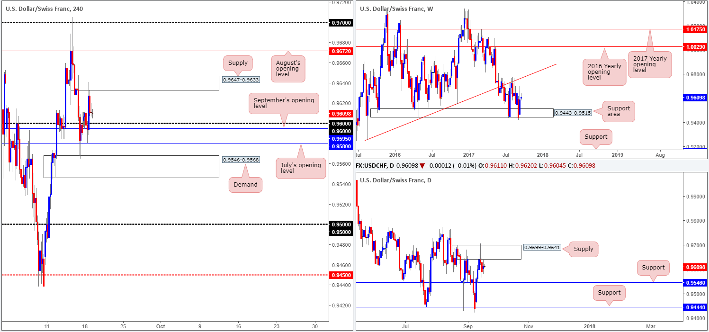Viewport: 709px width, 332px height.
Task: Click the red 0.94500 price label
Action: click(340, 275)
